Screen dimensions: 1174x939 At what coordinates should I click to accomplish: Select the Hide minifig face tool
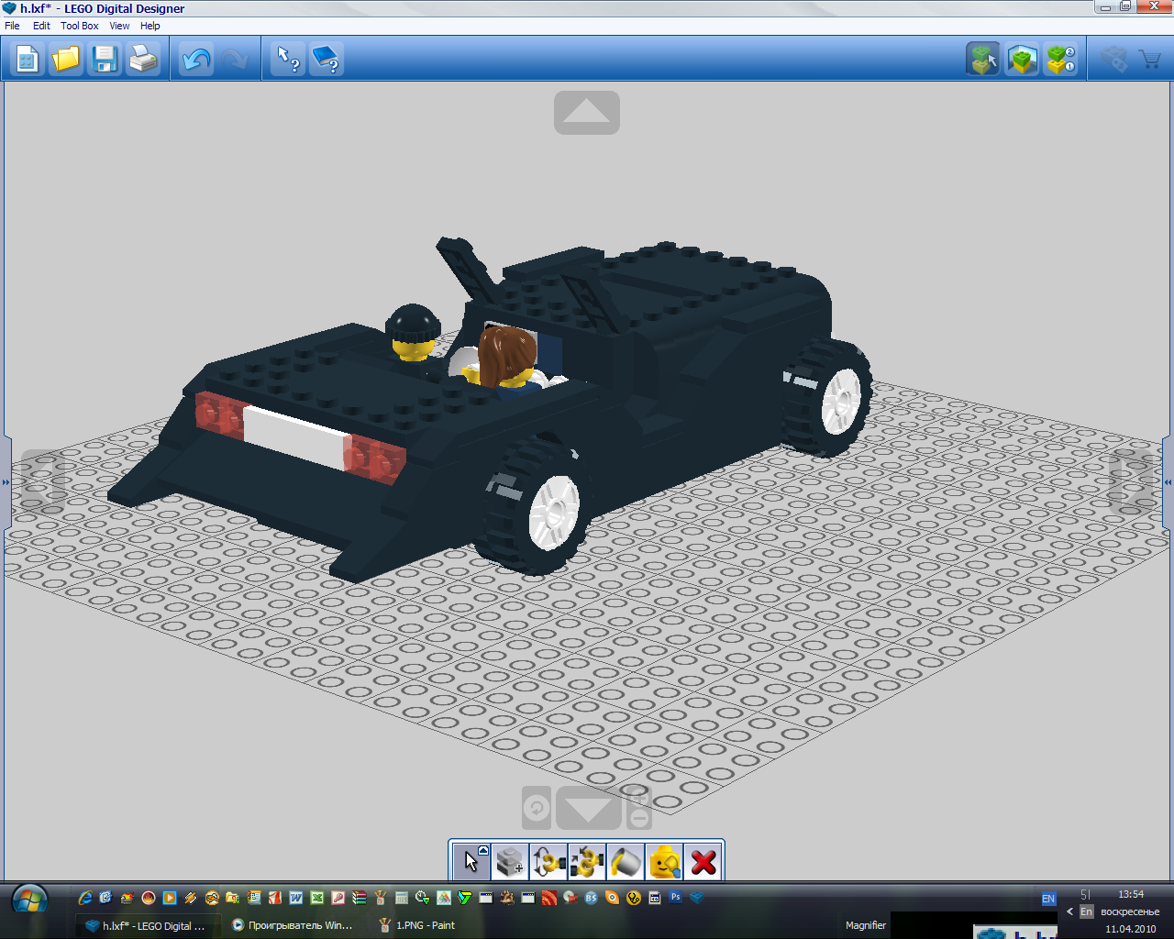tap(664, 862)
